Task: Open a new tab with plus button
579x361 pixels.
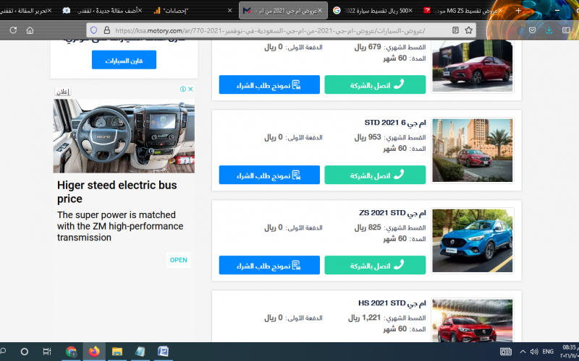Action: coord(518,11)
